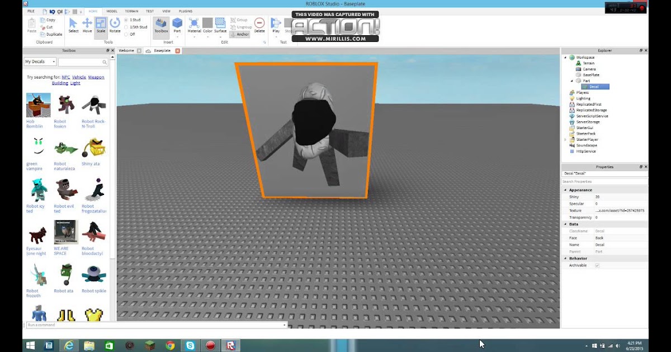
Task: Group the selected objects
Action: point(239,20)
